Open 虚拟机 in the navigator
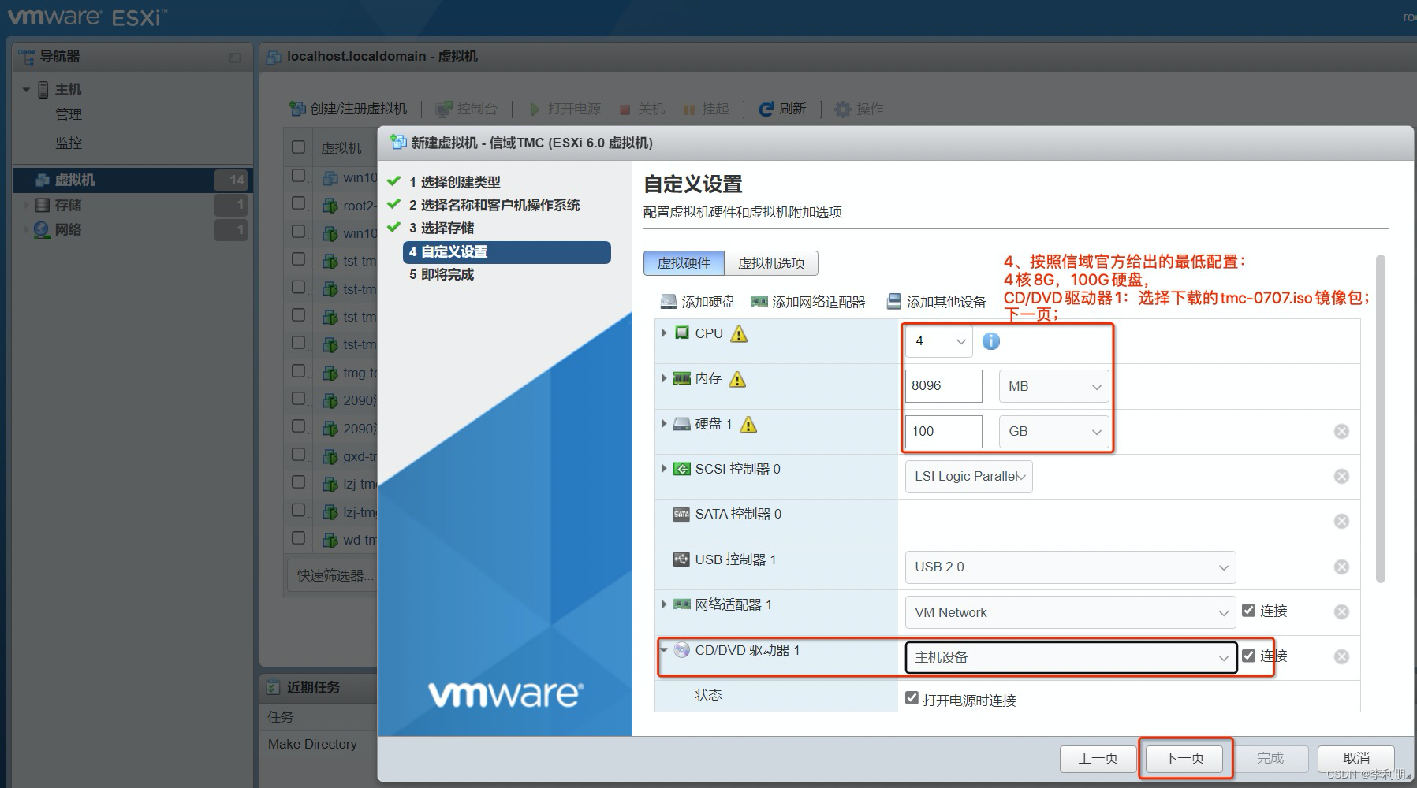Viewport: 1417px width, 788px height. pos(132,180)
